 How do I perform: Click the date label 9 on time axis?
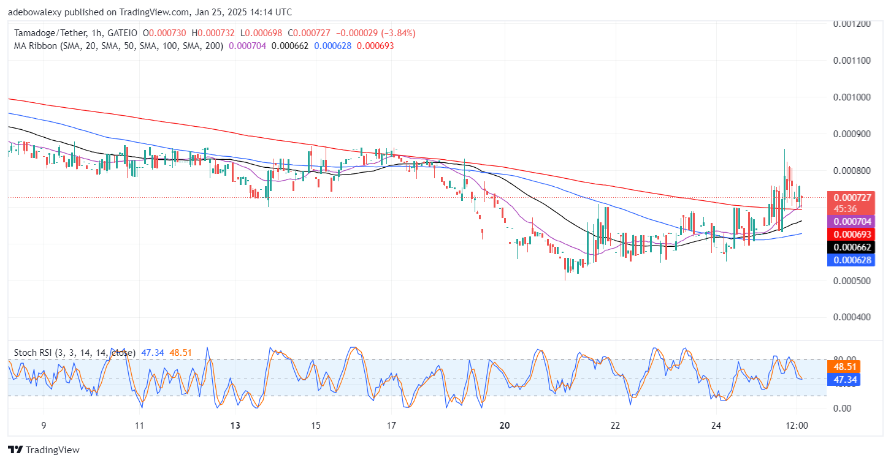[x=42, y=426]
